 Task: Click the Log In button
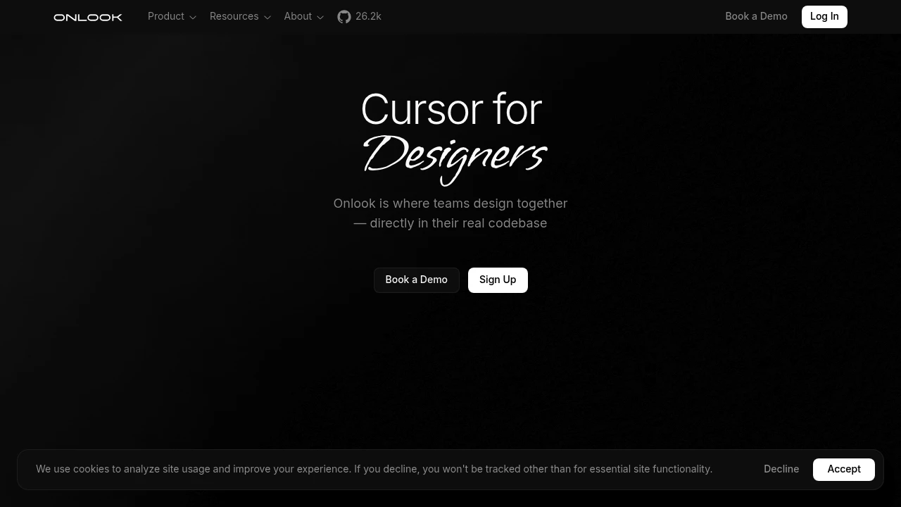tap(824, 17)
